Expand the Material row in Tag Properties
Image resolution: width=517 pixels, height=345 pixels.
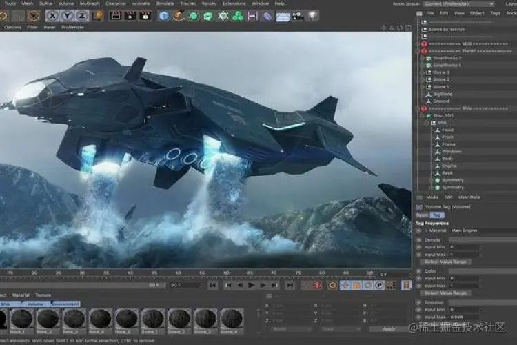click(x=426, y=230)
